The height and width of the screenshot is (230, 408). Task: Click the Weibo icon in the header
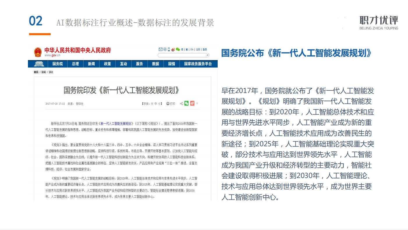click(x=173, y=49)
